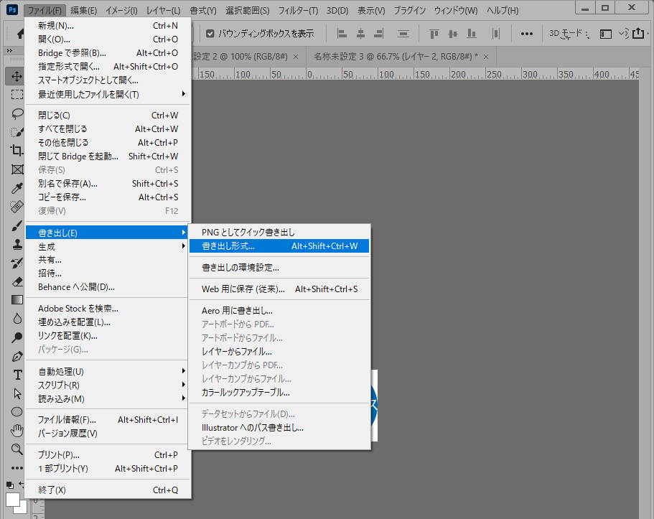Image resolution: width=654 pixels, height=519 pixels.
Task: Choose 終了(X) to quit Photoshop
Action: [x=108, y=490]
